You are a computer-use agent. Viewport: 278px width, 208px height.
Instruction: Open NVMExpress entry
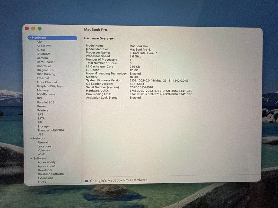tap(46, 94)
